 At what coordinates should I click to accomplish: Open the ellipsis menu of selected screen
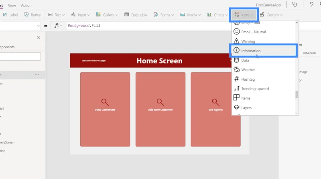click(37, 75)
